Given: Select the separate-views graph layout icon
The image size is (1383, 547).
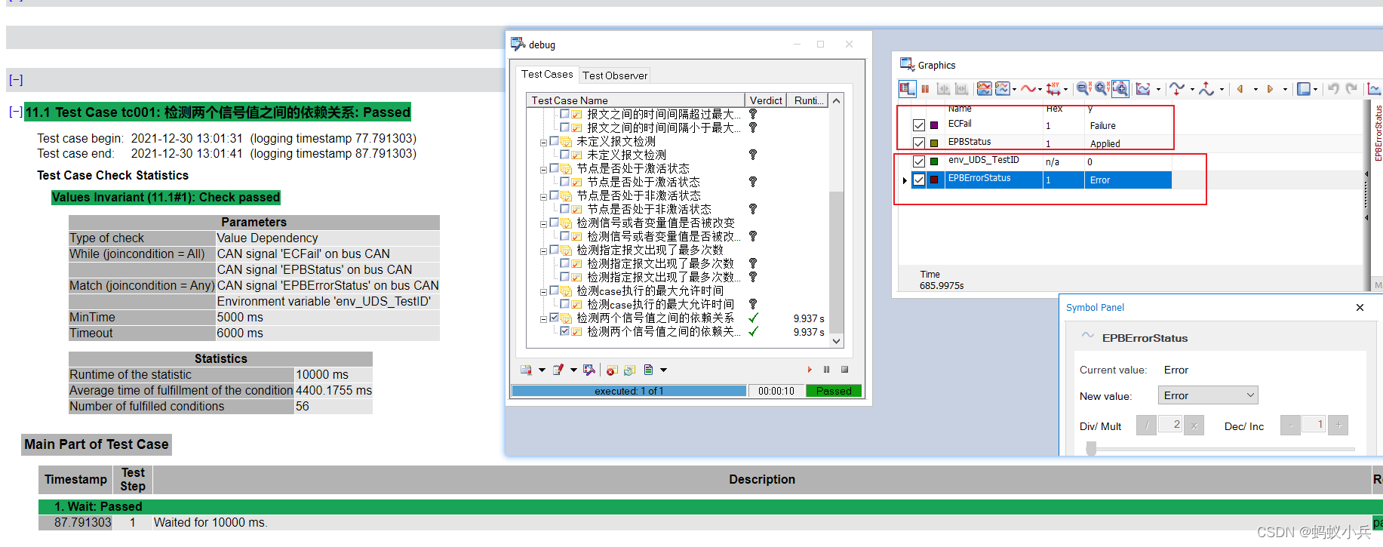Looking at the screenshot, I should click(1002, 89).
